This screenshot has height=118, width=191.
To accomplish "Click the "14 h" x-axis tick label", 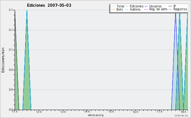I will point(87,112).
